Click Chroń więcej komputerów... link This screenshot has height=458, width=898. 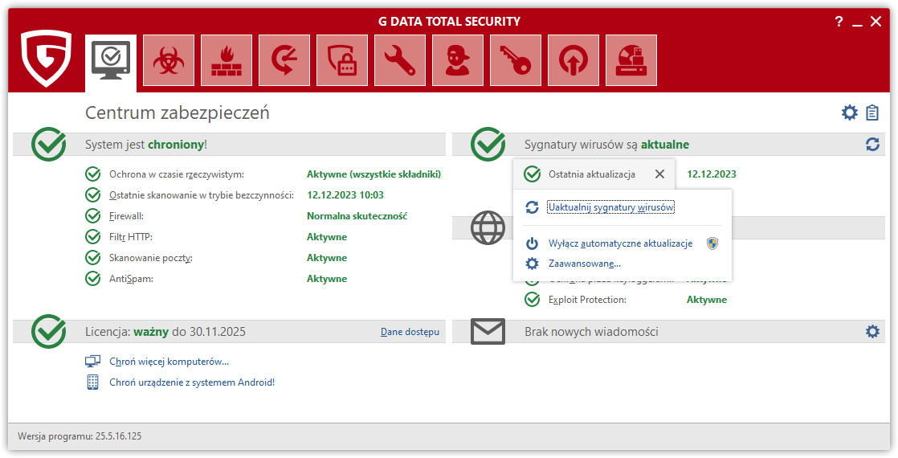(x=169, y=362)
